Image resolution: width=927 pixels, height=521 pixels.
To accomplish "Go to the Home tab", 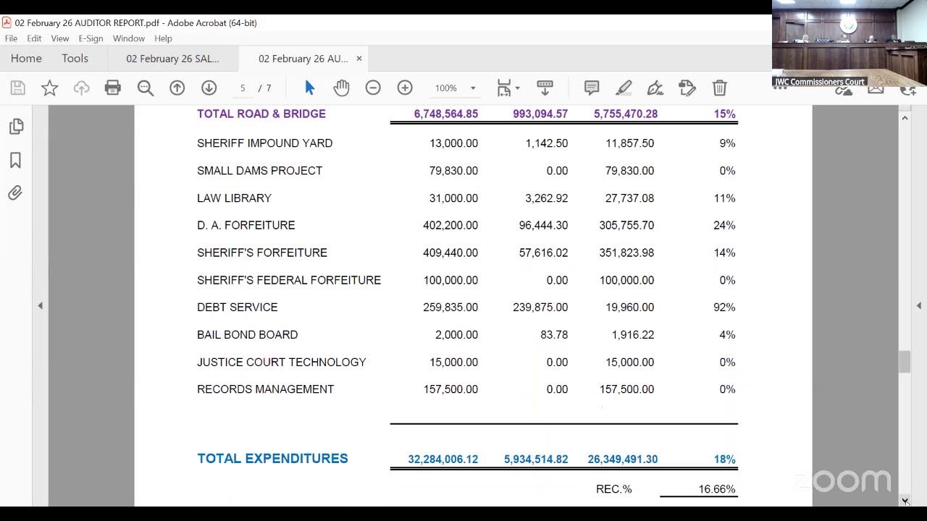I will [26, 59].
